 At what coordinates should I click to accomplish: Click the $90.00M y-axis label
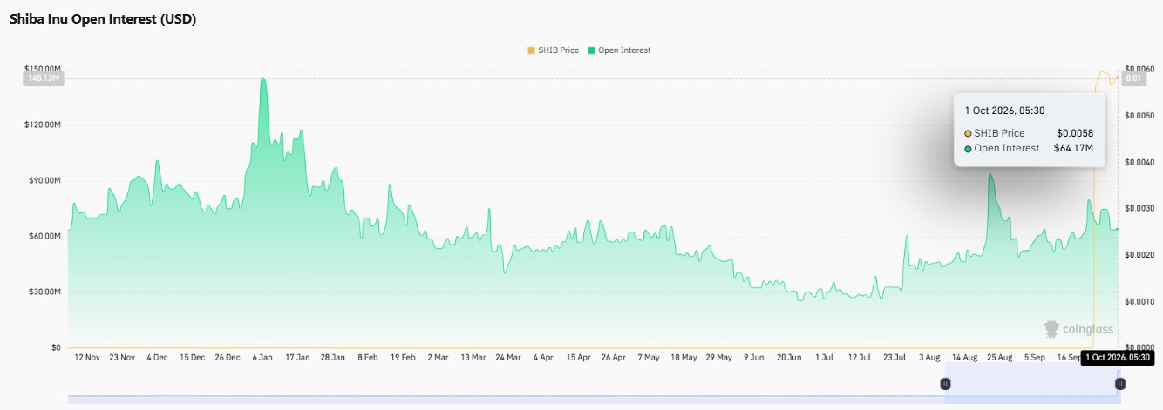pos(44,180)
